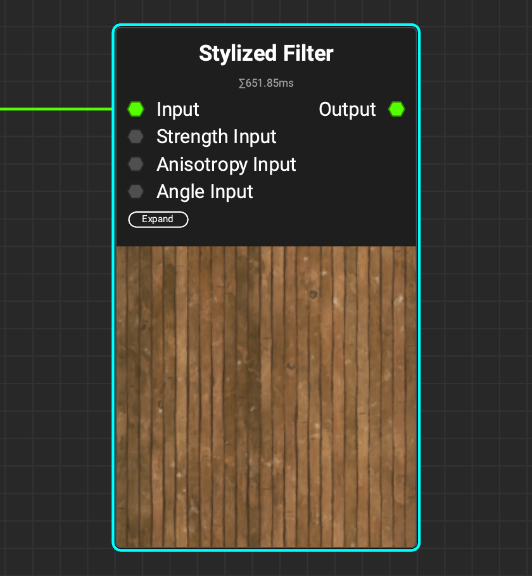This screenshot has height=576, width=532.
Task: Click the Strength Input label
Action: coord(216,137)
